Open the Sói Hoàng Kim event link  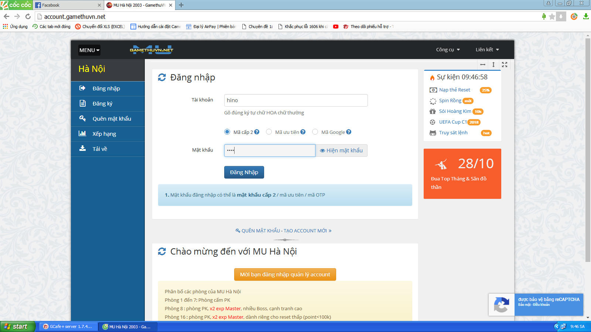pos(455,111)
